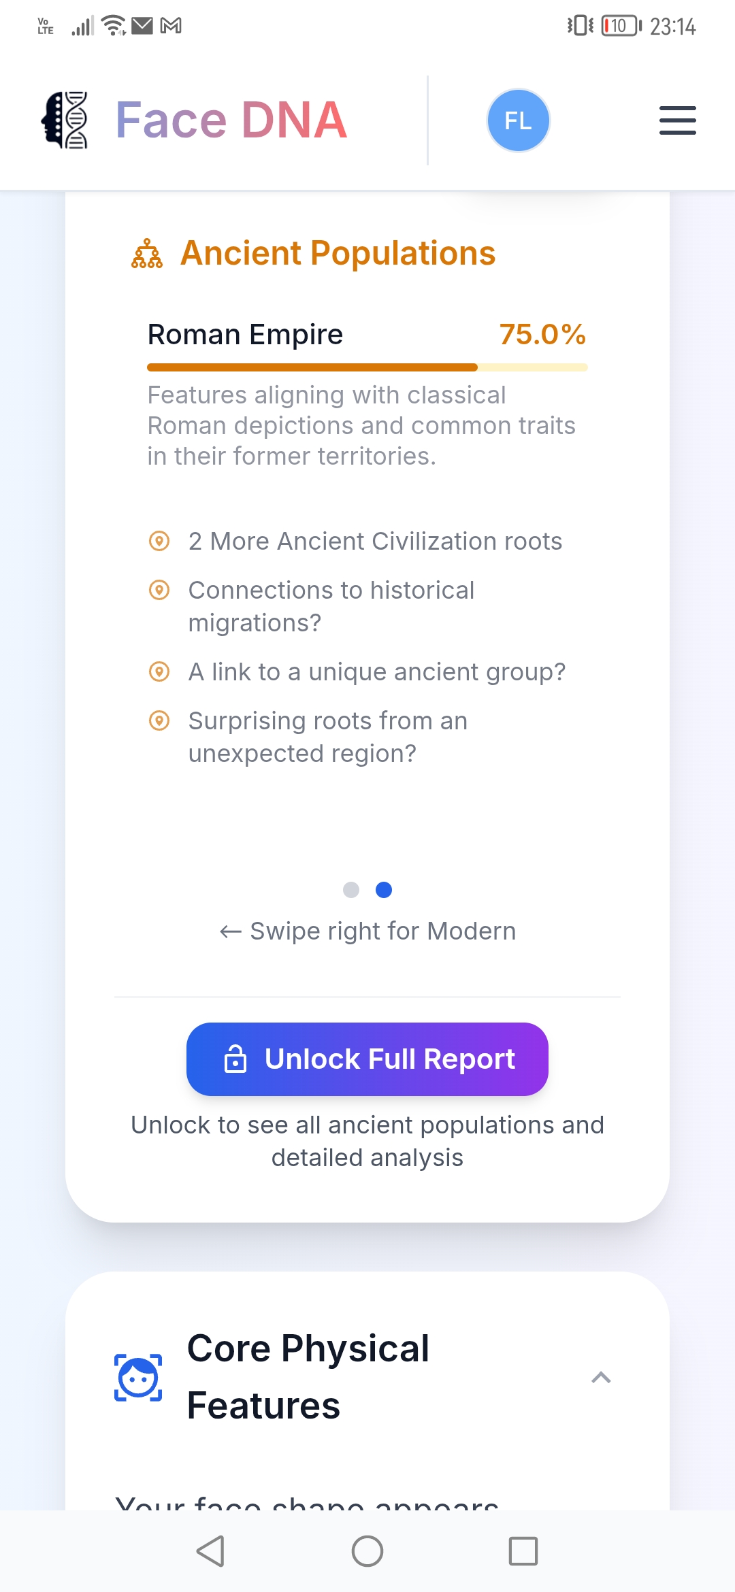Tap the pin icon beside Ancient Civilization roots
This screenshot has width=735, height=1592.
coord(159,541)
